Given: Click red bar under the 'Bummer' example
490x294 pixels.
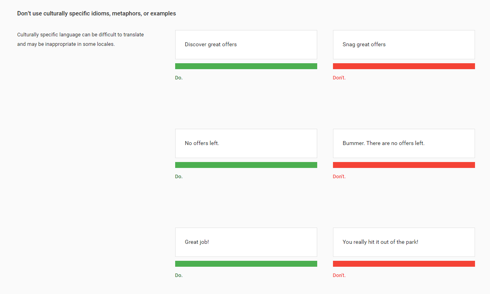Looking at the screenshot, I should click(x=404, y=165).
